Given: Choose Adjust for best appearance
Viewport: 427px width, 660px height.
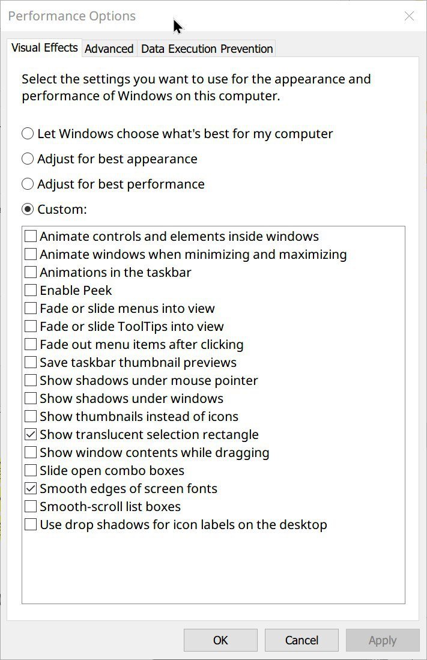Looking at the screenshot, I should point(28,159).
